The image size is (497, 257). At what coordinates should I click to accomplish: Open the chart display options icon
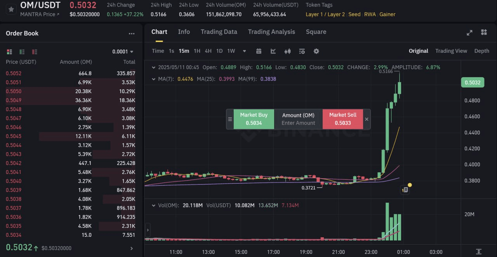pyautogui.click(x=302, y=51)
